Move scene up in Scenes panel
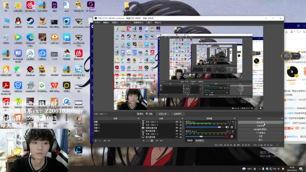This screenshot has width=306, height=172. pos(105,141)
